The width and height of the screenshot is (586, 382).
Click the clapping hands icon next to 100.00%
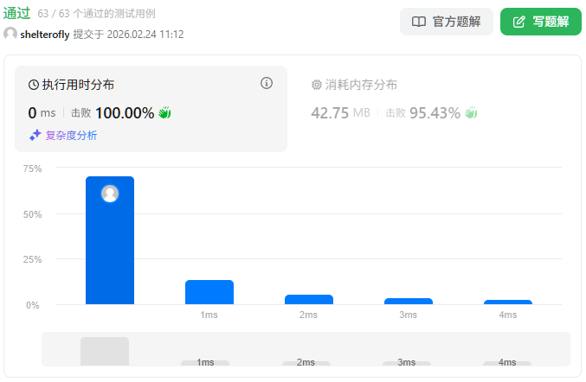click(165, 113)
